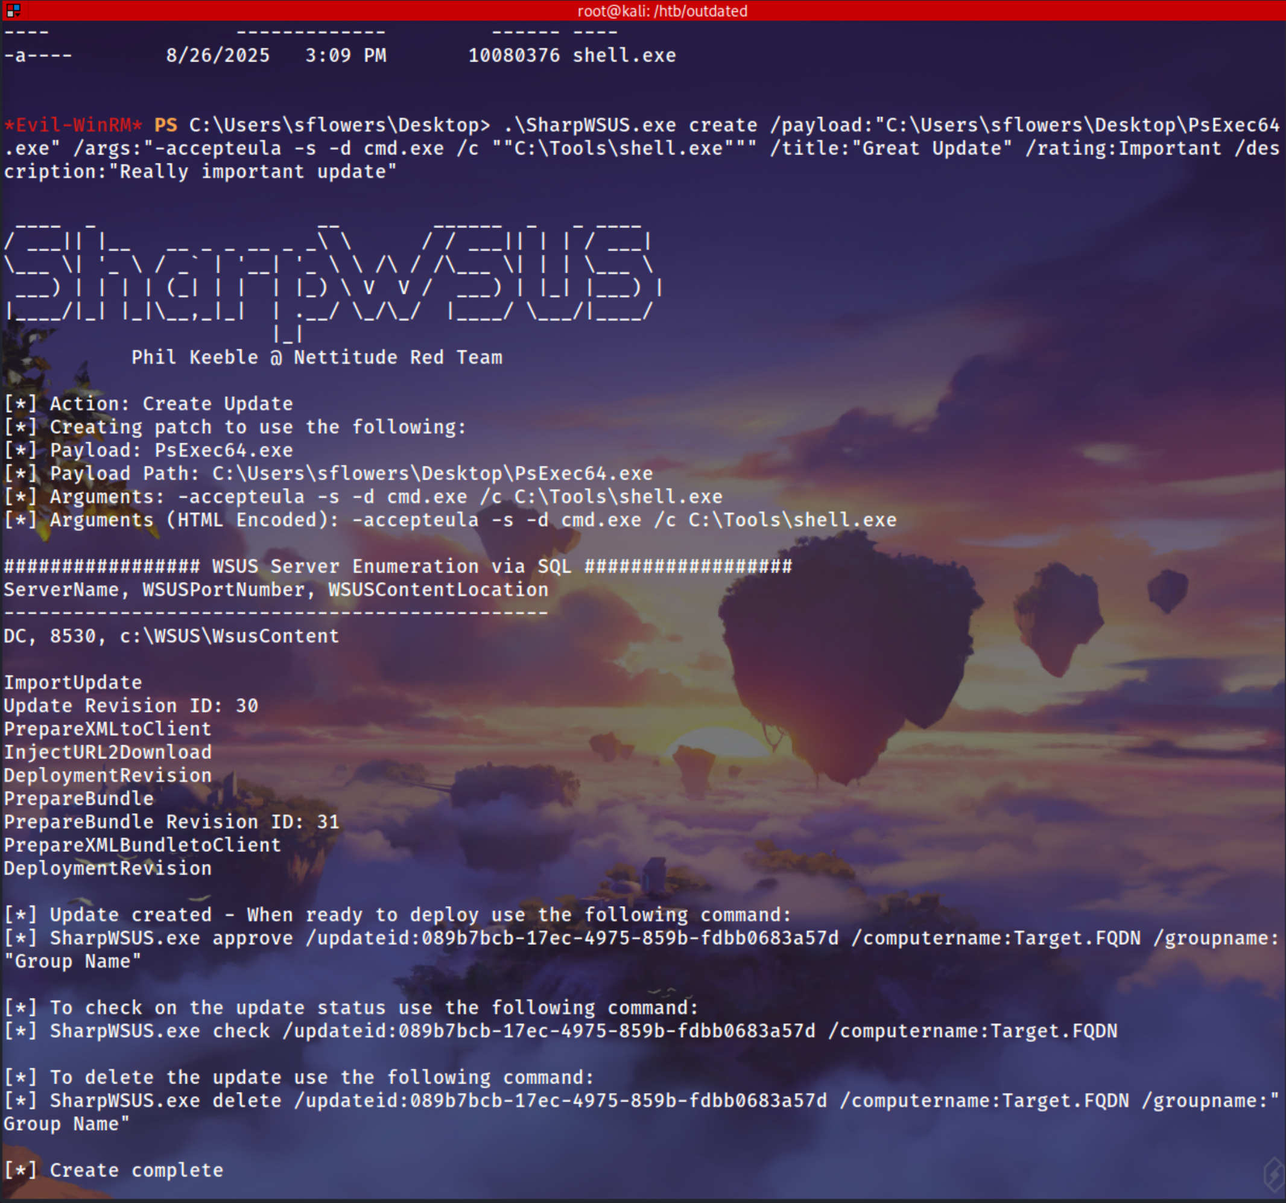Click the WSUS Server Enumeration via SQL header

click(x=397, y=567)
